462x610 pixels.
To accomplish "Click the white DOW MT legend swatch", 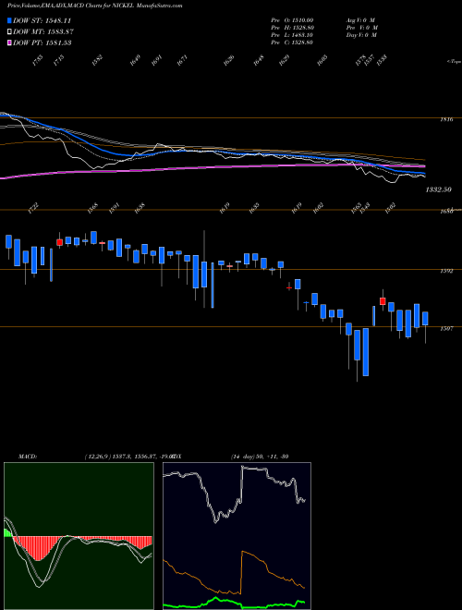I will point(9,32).
